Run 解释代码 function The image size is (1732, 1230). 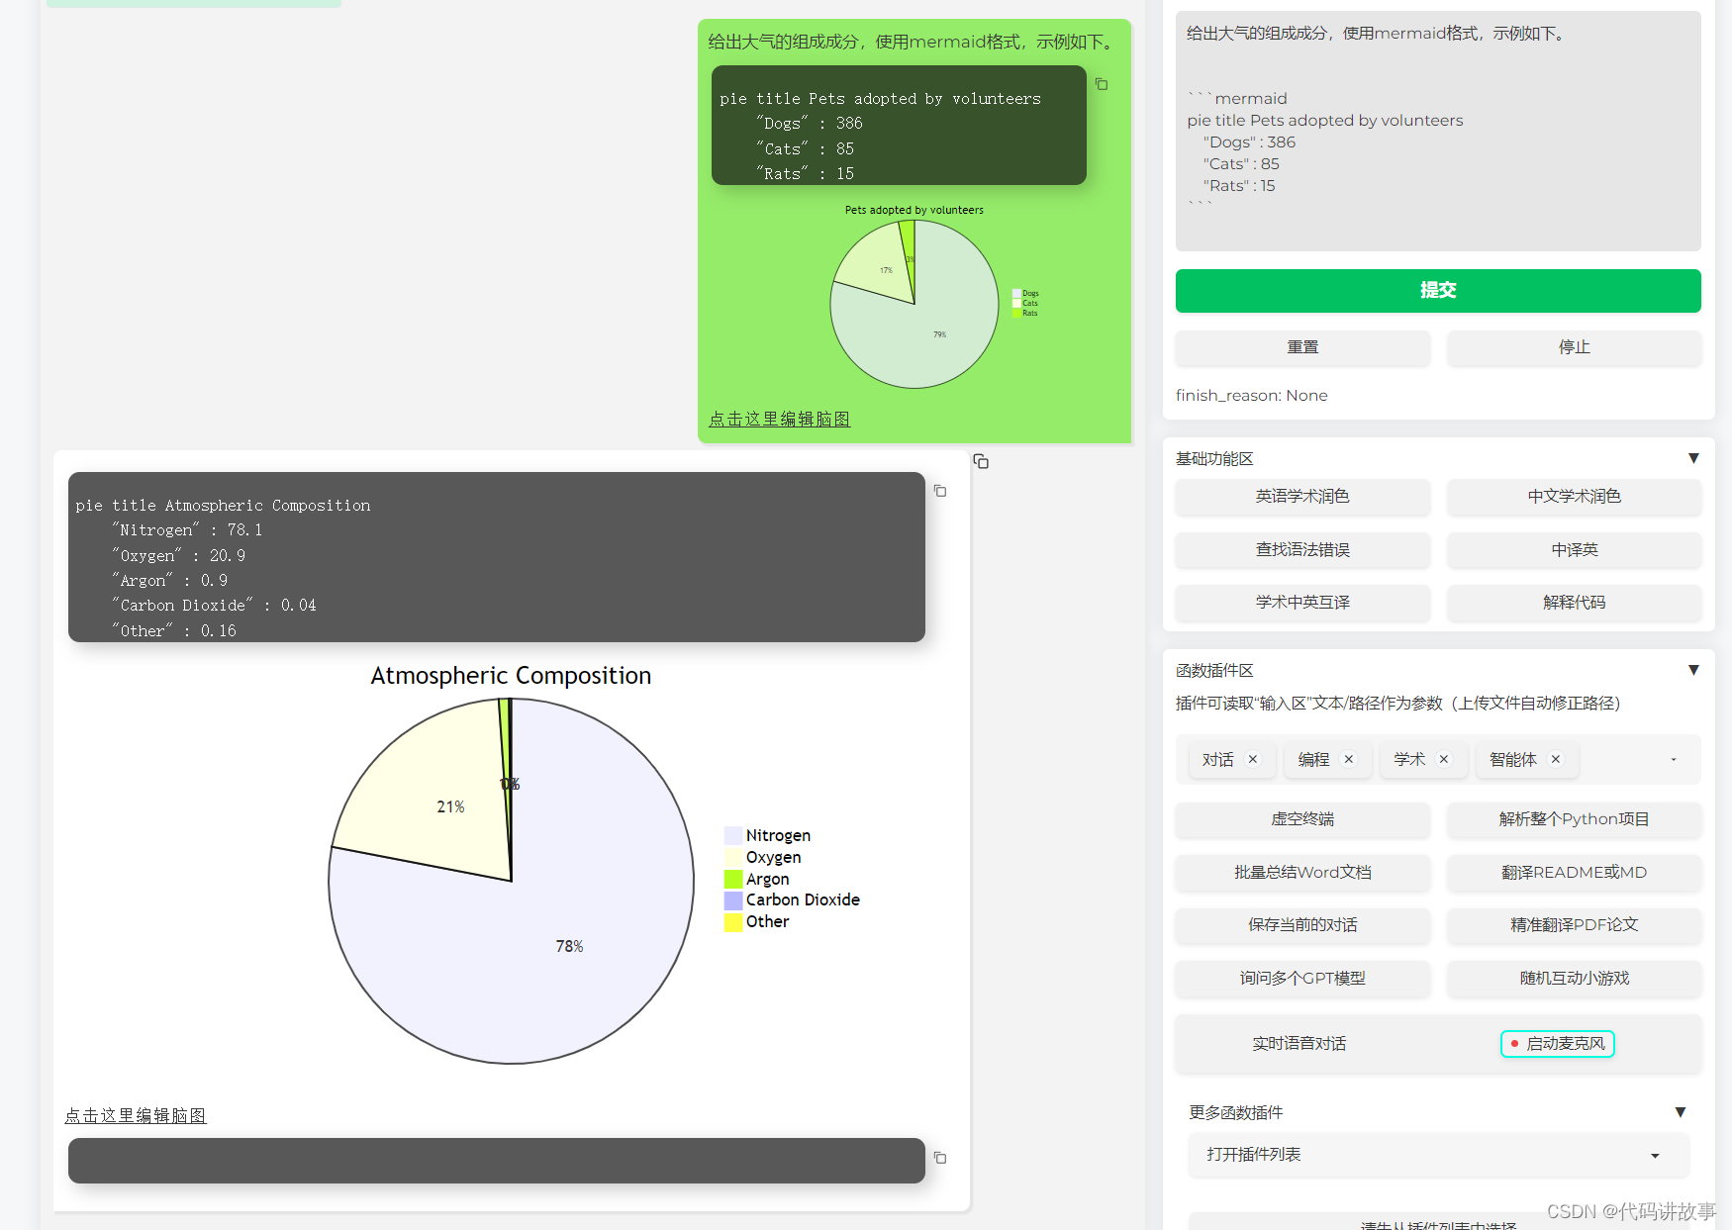(1574, 603)
